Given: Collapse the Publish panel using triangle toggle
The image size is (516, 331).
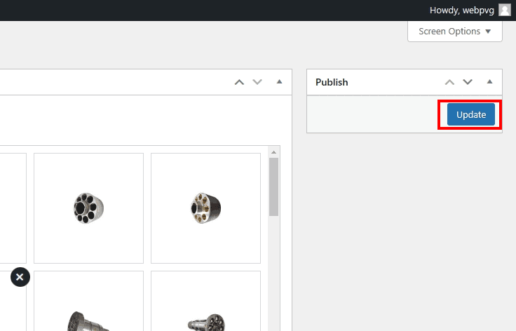Looking at the screenshot, I should (489, 82).
